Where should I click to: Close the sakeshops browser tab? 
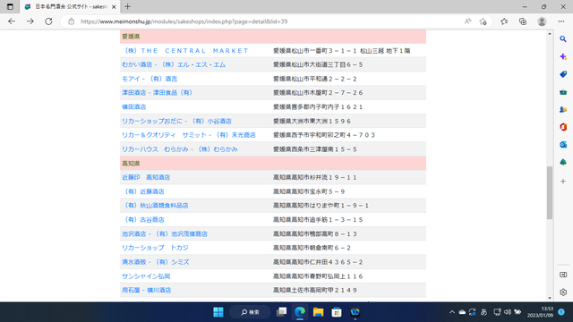(x=114, y=7)
